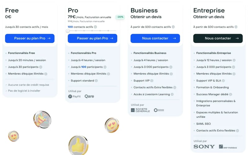The image size is (248, 155).
Task: Click the dark Nous contacter Entreprise button
Action: pyautogui.click(x=218, y=38)
